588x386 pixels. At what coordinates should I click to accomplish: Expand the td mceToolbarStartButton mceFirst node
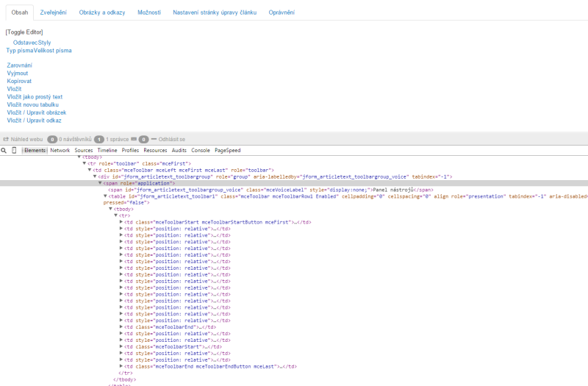[121, 222]
